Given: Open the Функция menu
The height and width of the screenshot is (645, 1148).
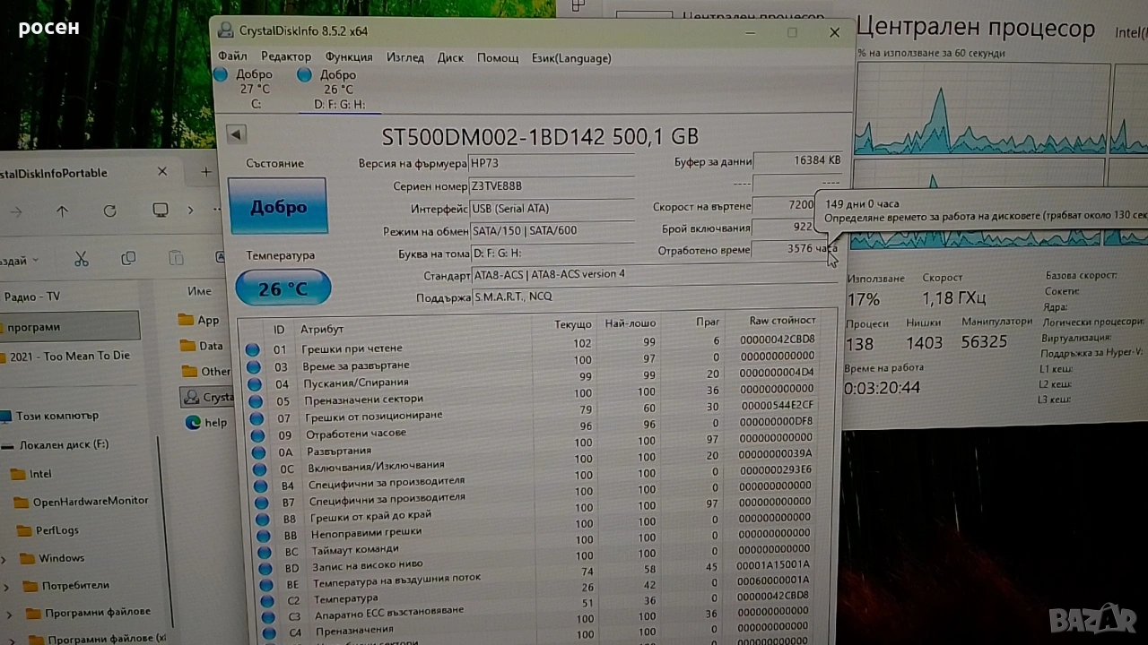Looking at the screenshot, I should click(349, 57).
